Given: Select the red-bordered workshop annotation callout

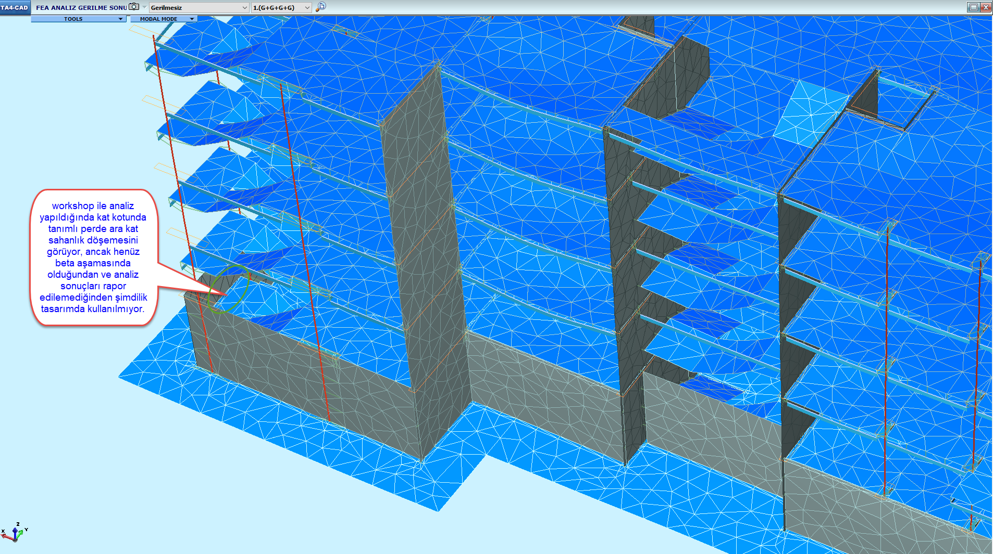Looking at the screenshot, I should coord(93,257).
